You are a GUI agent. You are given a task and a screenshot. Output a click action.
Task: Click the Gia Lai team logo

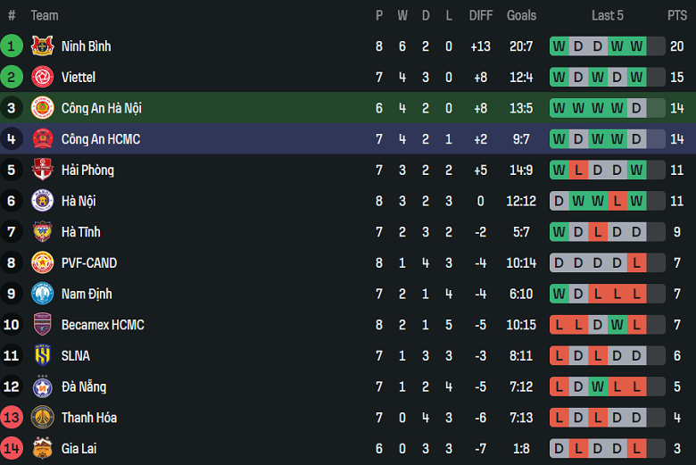coord(43,448)
